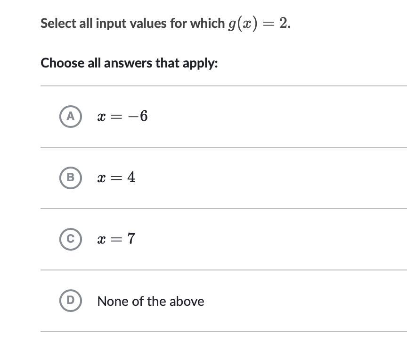Select the answer text x = 4

pos(116,177)
